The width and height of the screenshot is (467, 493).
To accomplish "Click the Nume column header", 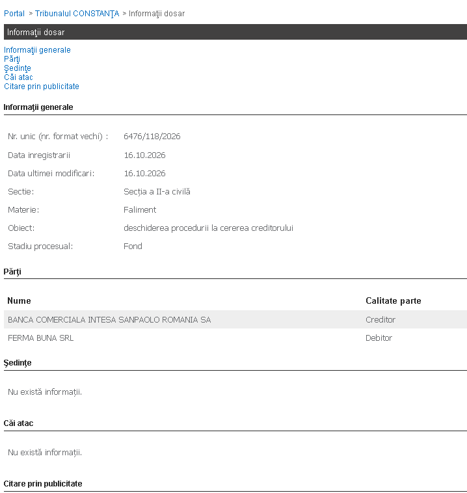I will [19, 301].
